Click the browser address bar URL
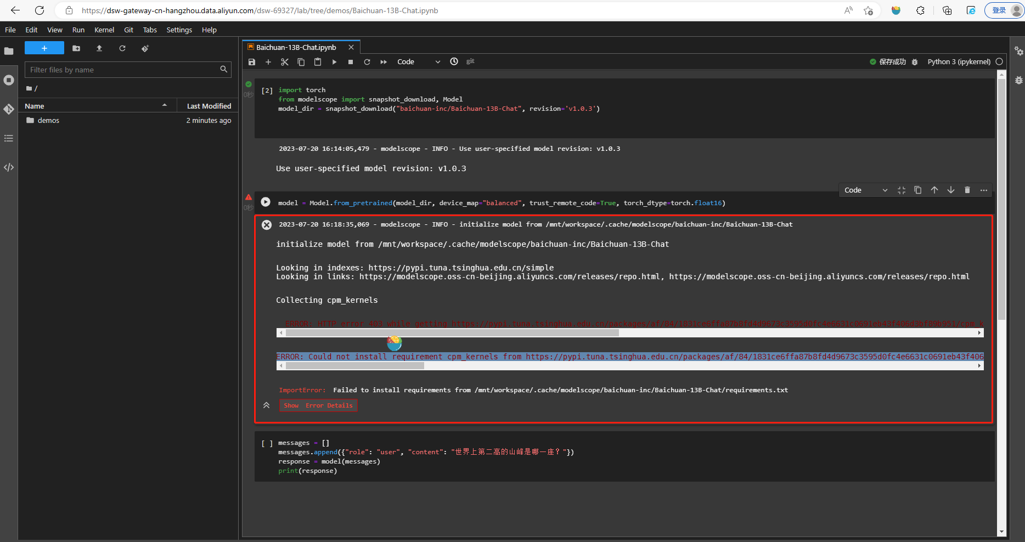The image size is (1025, 542). pos(260,10)
